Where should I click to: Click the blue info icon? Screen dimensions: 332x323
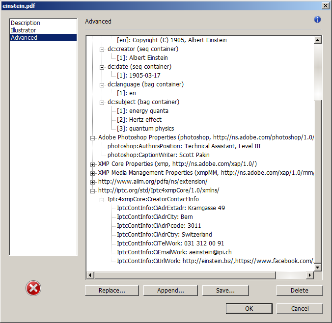pos(317,20)
